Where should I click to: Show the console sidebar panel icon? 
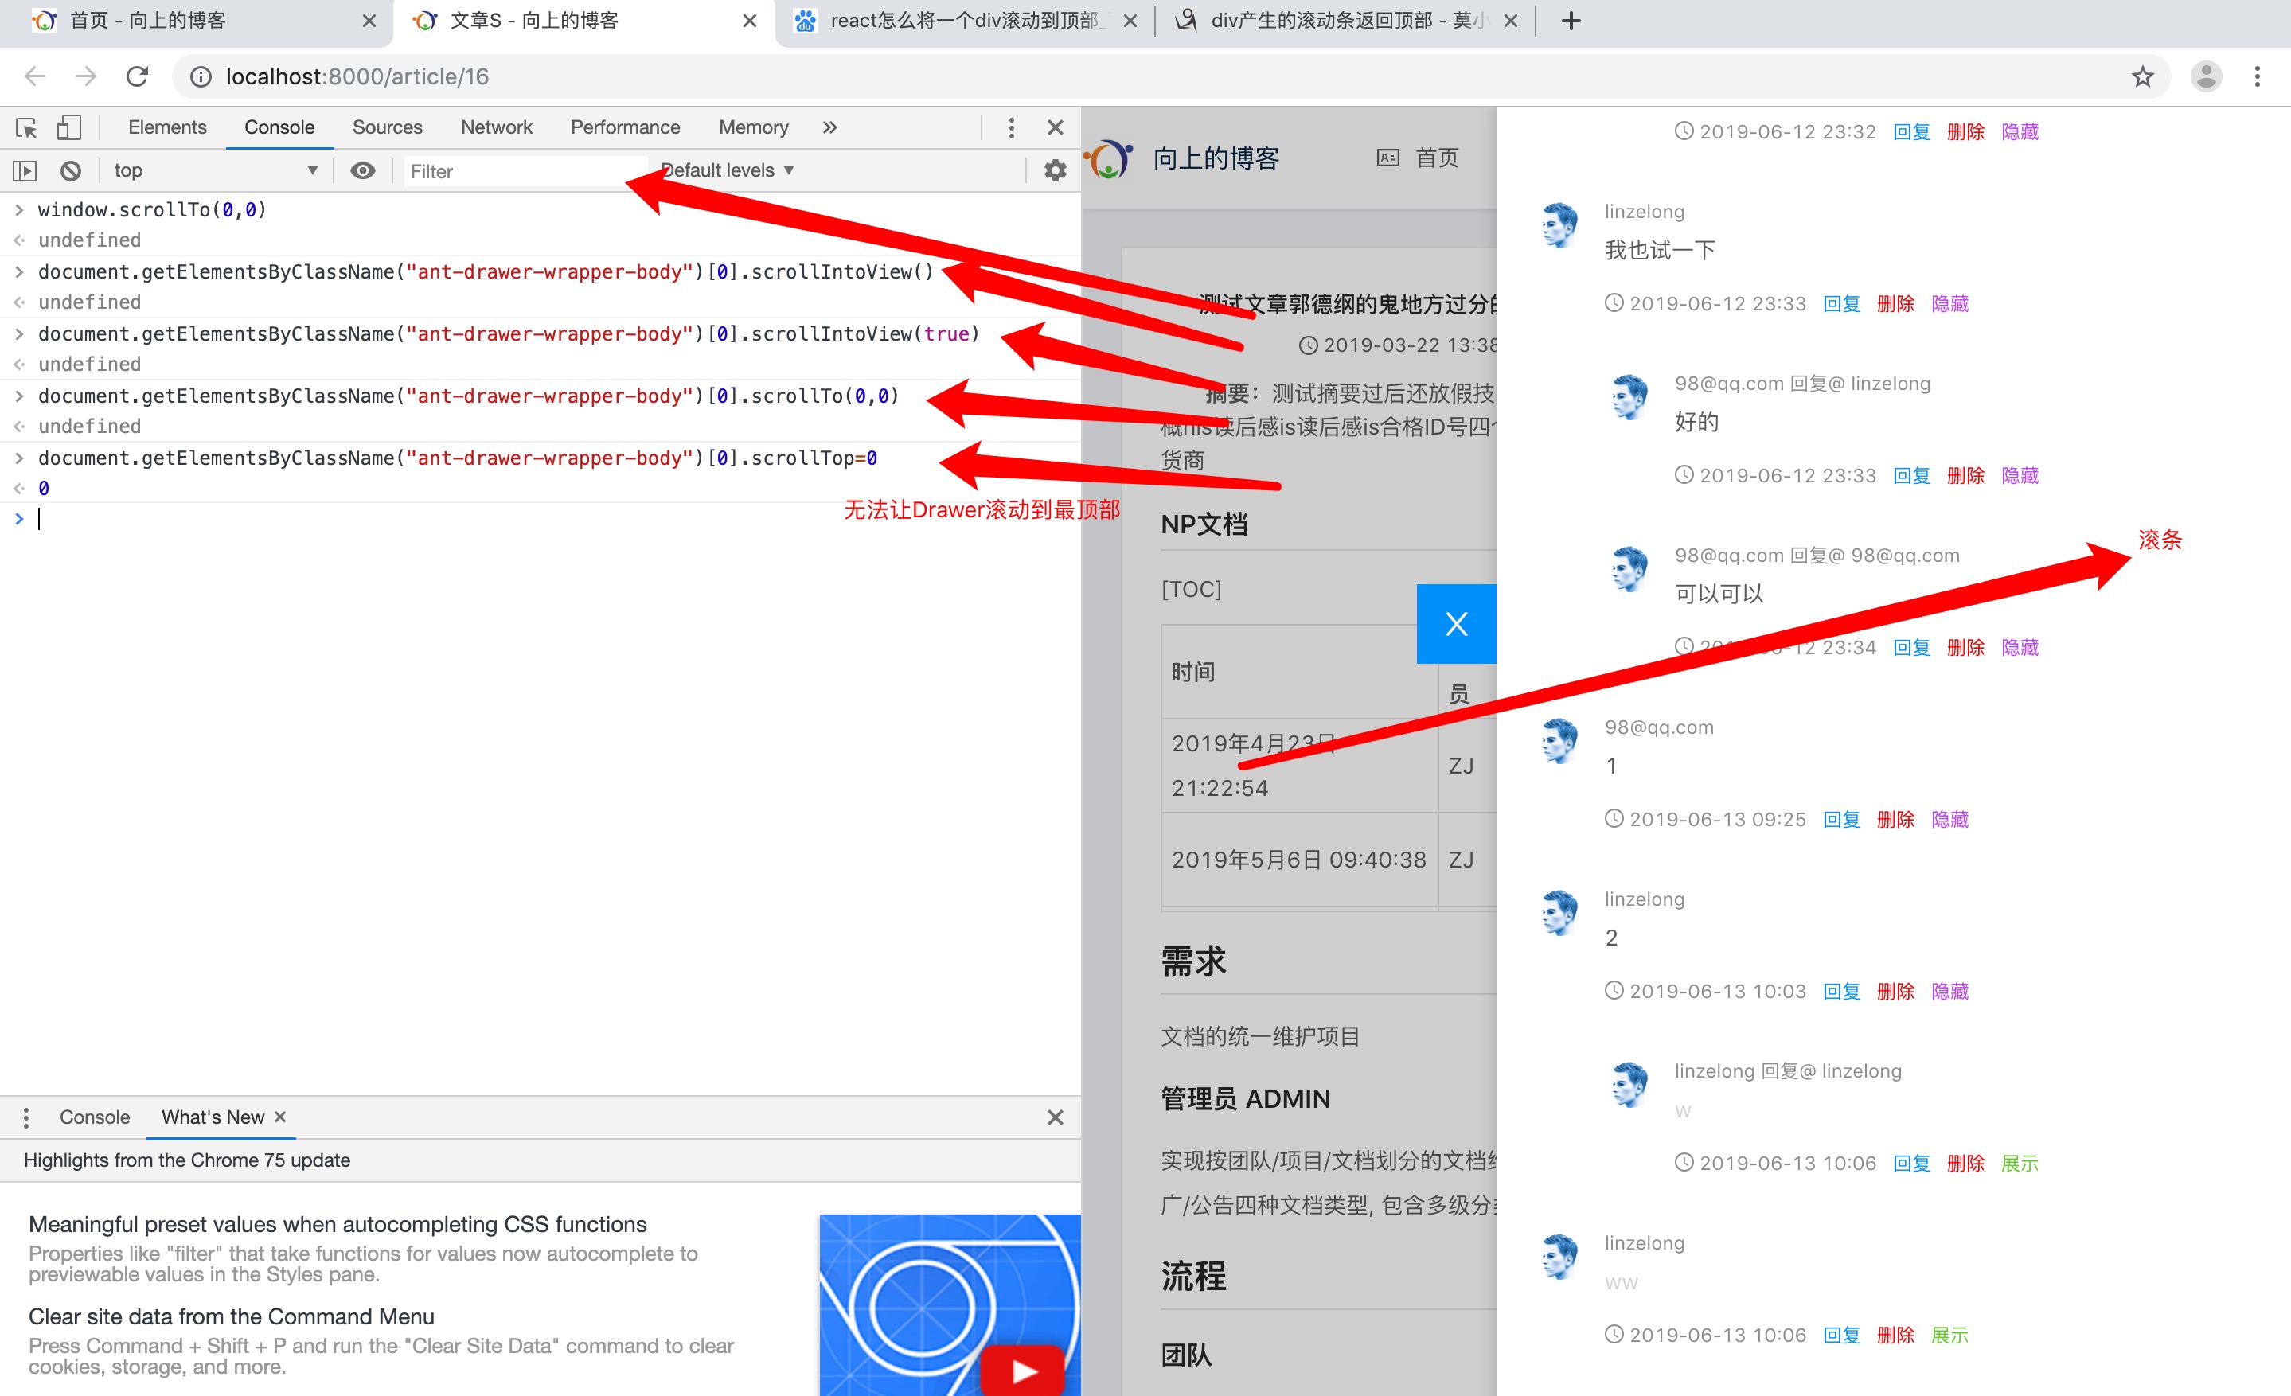24,171
